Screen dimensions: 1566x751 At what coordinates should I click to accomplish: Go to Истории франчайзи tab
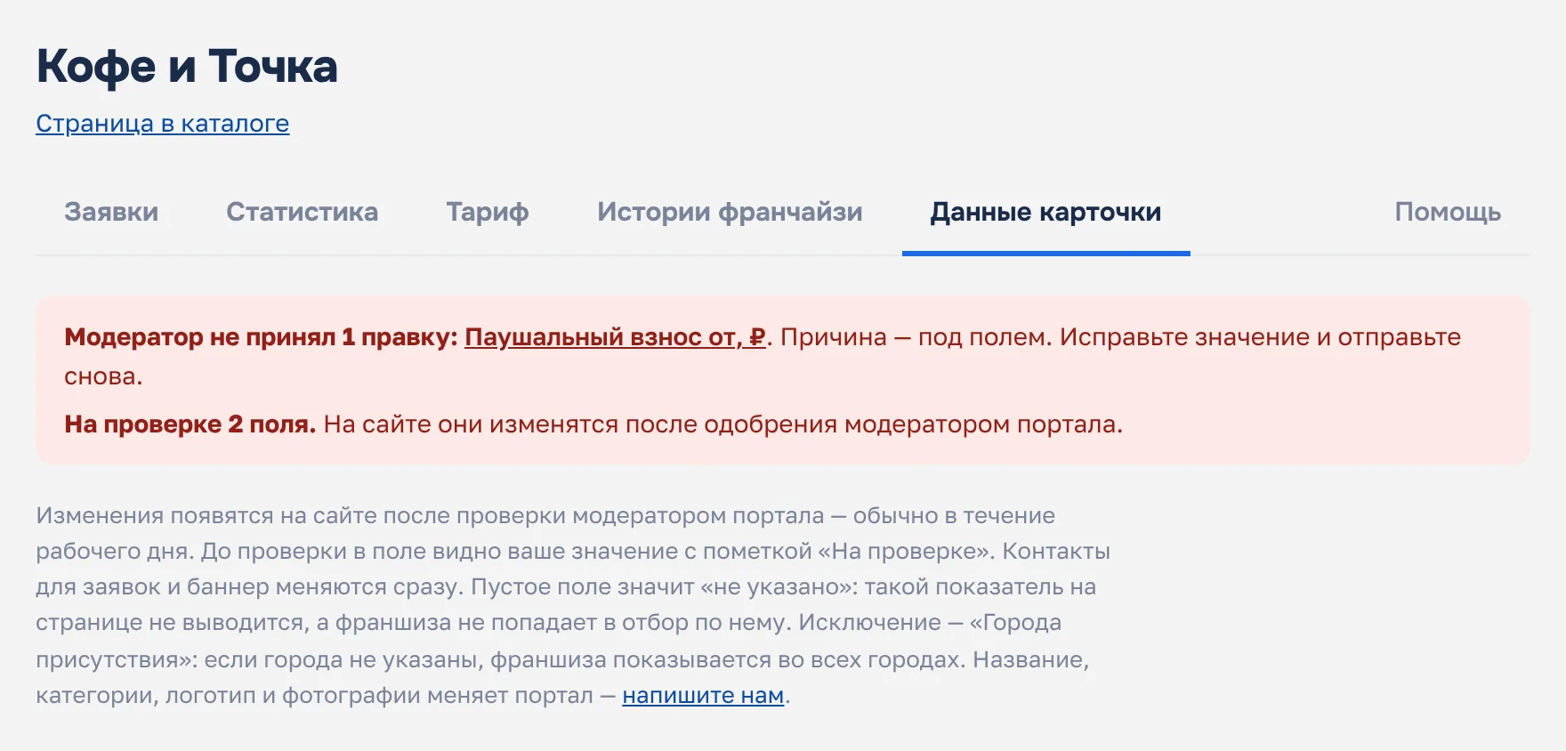(730, 212)
